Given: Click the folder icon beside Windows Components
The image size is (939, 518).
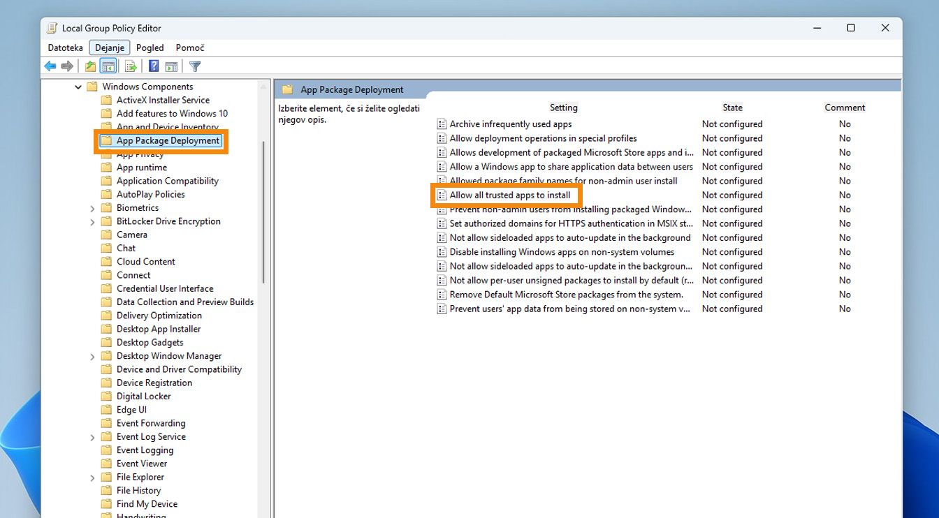Looking at the screenshot, I should [92, 87].
